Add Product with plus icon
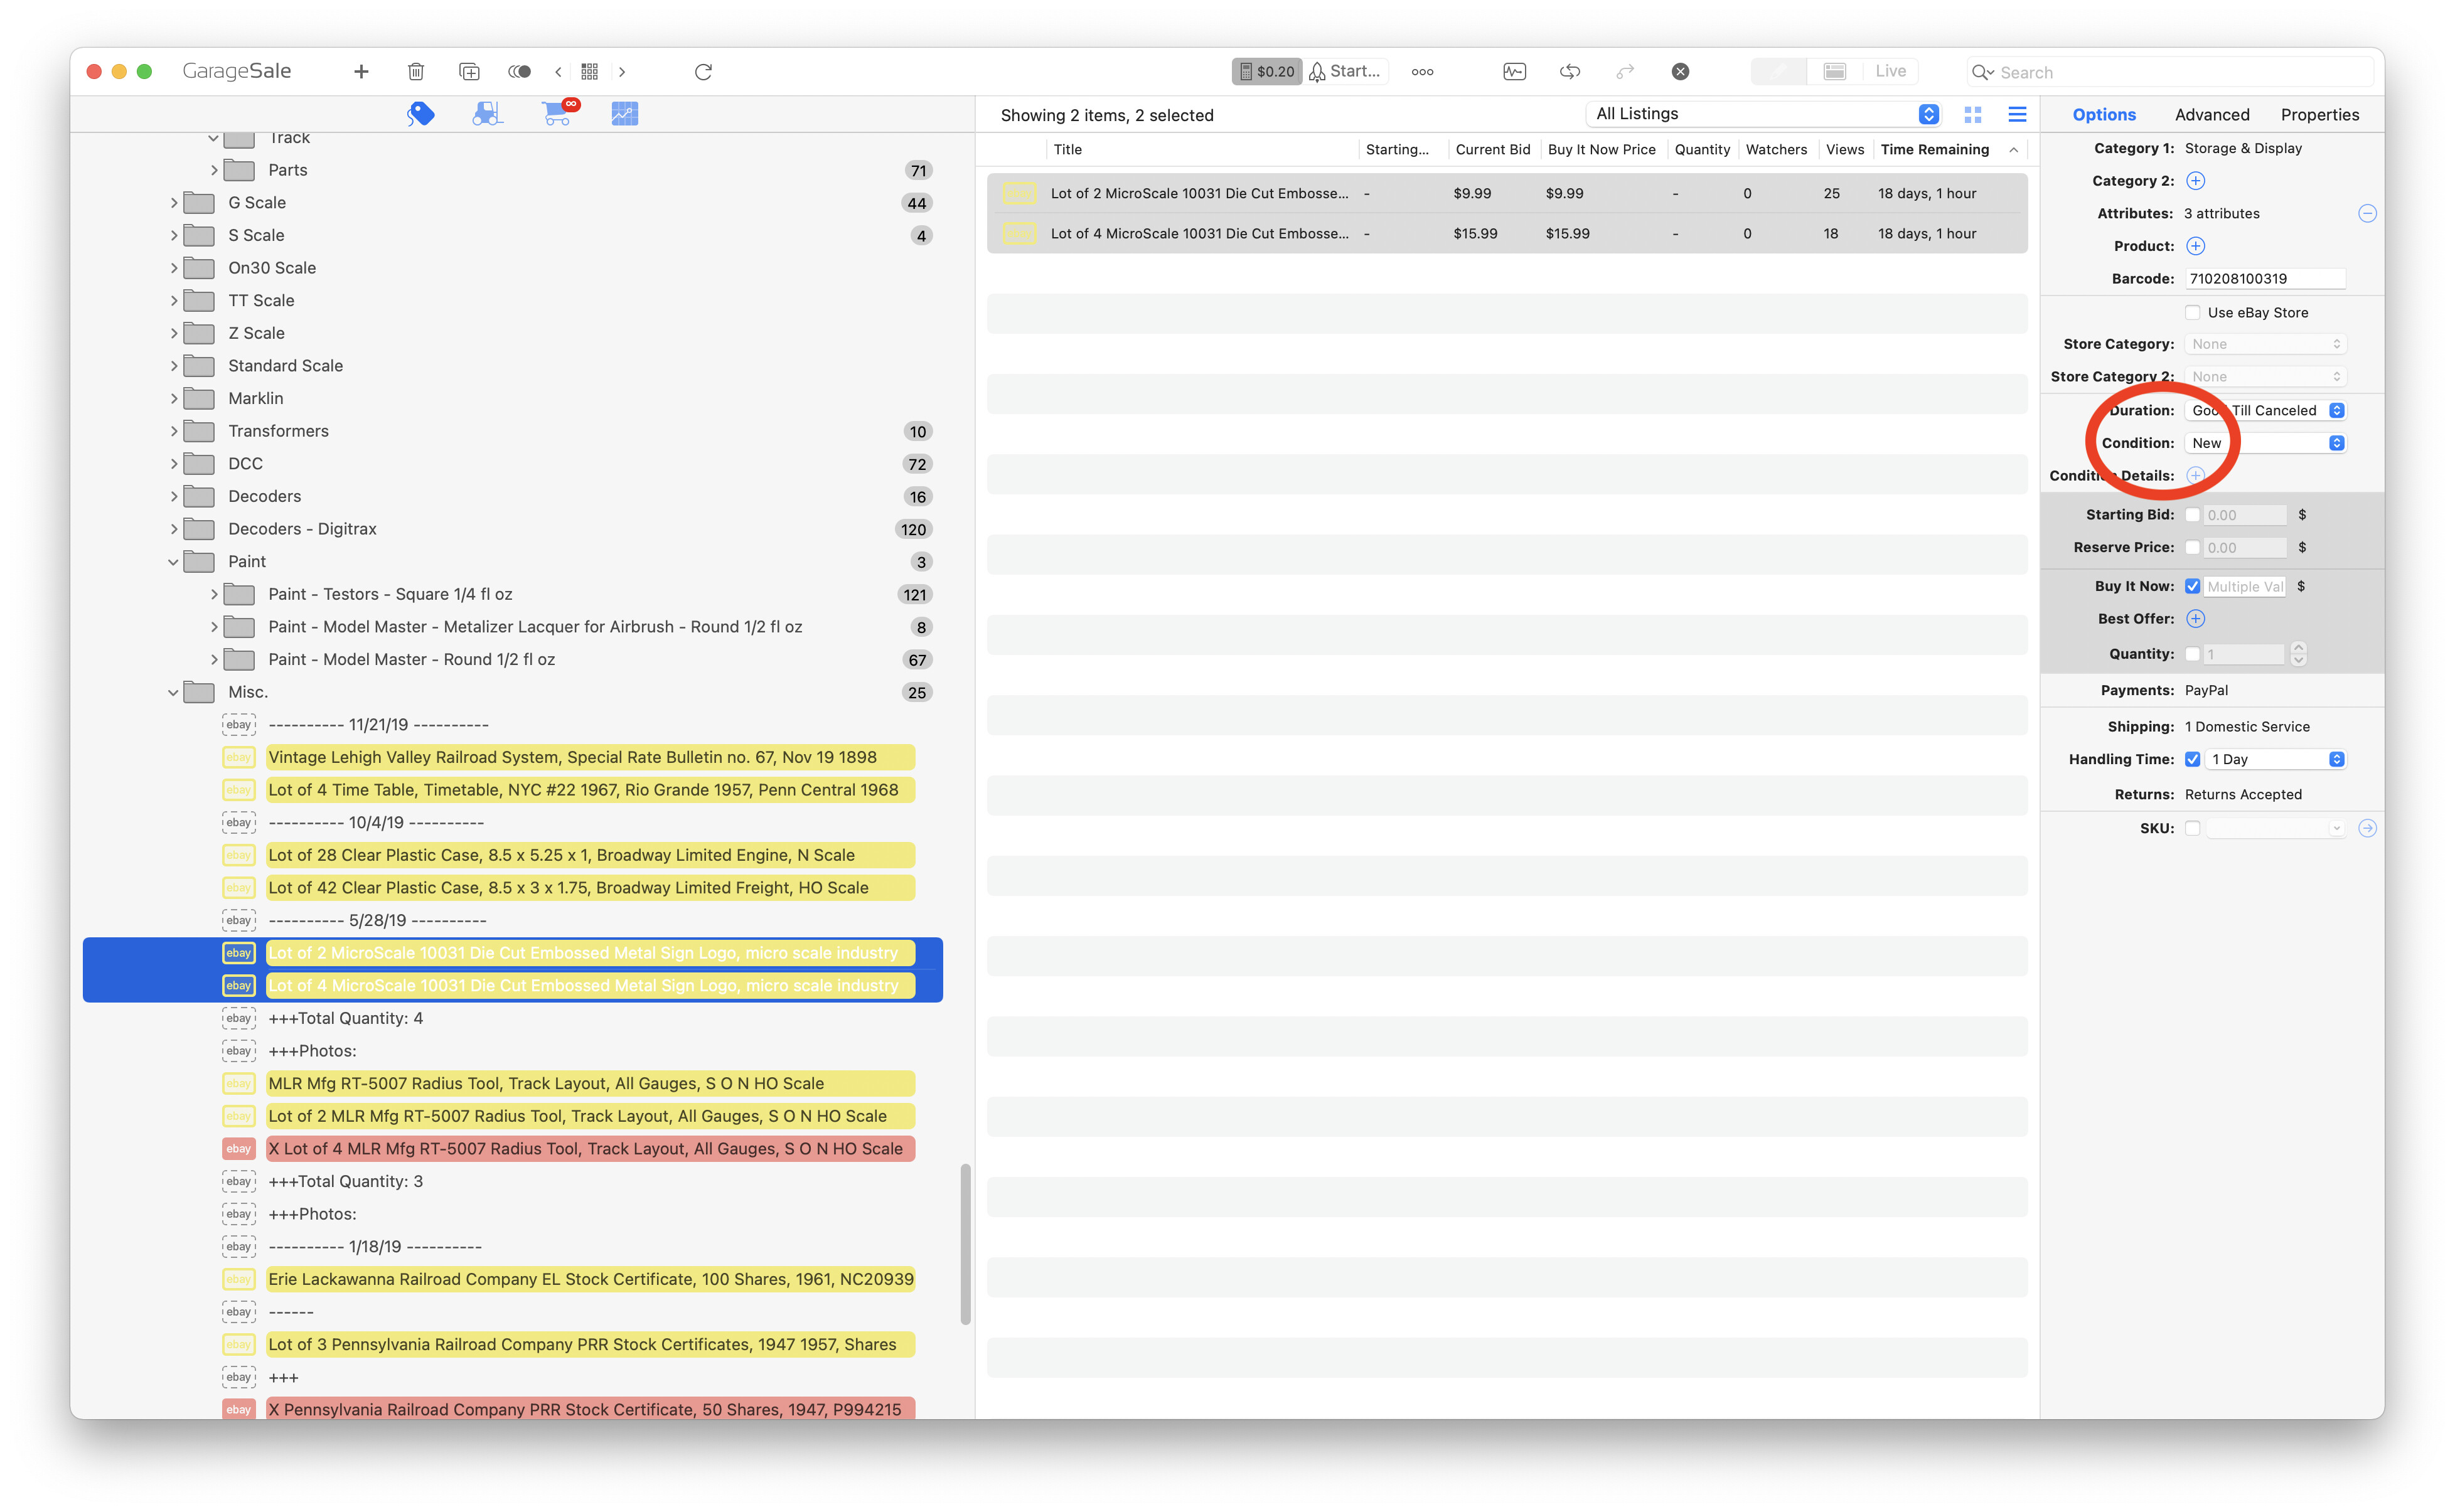This screenshot has height=1512, width=2455. pos(2195,246)
